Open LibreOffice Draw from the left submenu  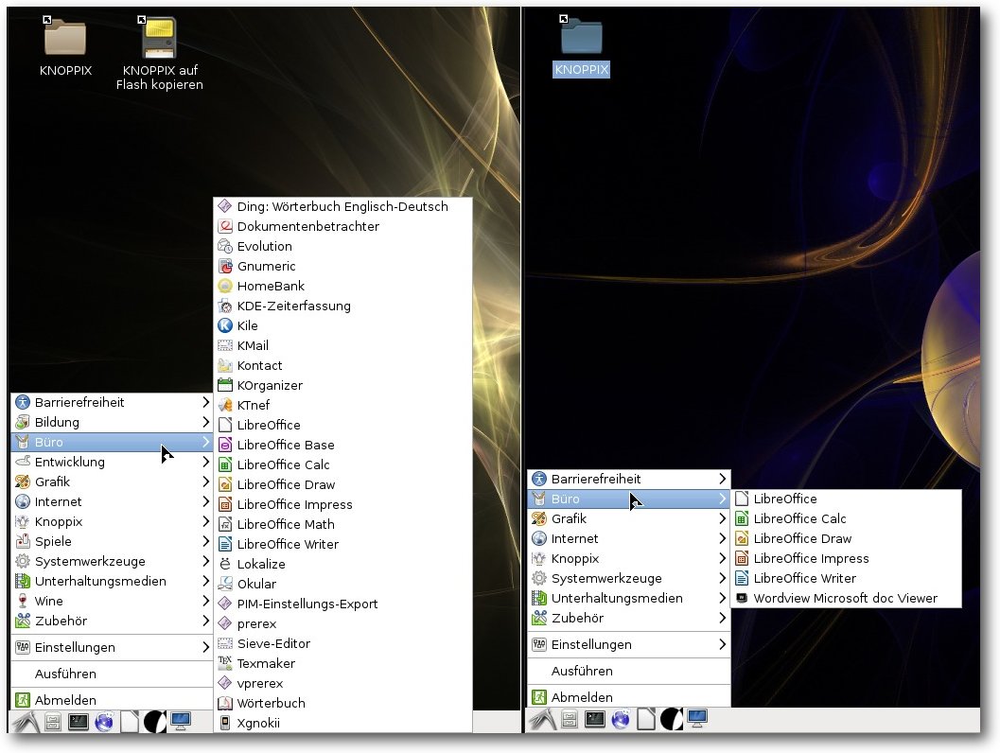pyautogui.click(x=342, y=484)
